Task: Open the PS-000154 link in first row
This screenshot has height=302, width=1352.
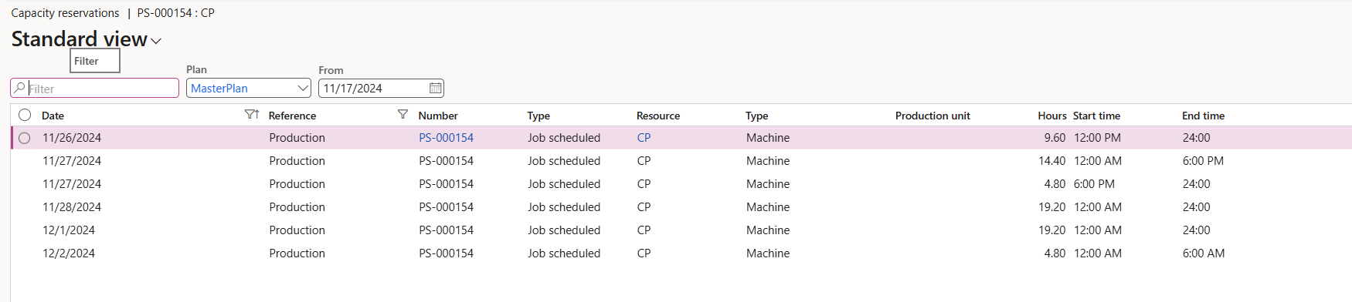Action: [446, 138]
